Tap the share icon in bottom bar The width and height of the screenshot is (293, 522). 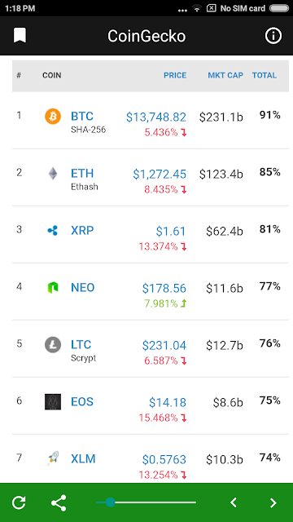click(59, 502)
